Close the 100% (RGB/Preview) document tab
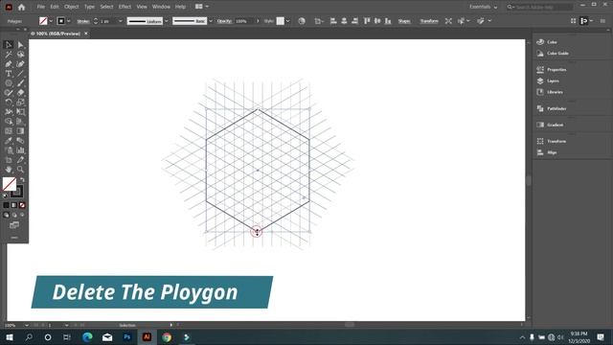 click(x=86, y=34)
